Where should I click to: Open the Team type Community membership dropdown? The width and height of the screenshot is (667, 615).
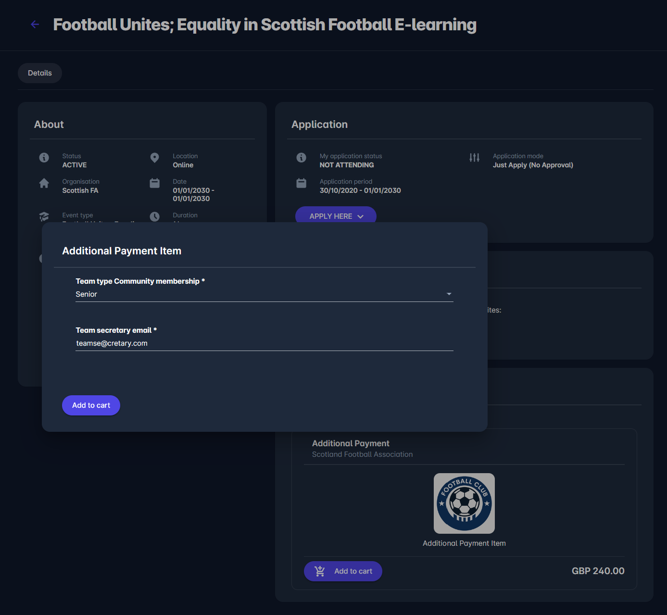pyautogui.click(x=260, y=294)
